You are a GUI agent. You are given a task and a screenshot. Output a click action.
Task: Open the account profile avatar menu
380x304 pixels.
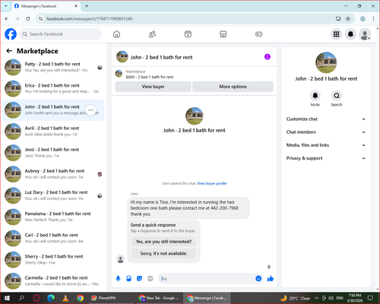coord(365,34)
